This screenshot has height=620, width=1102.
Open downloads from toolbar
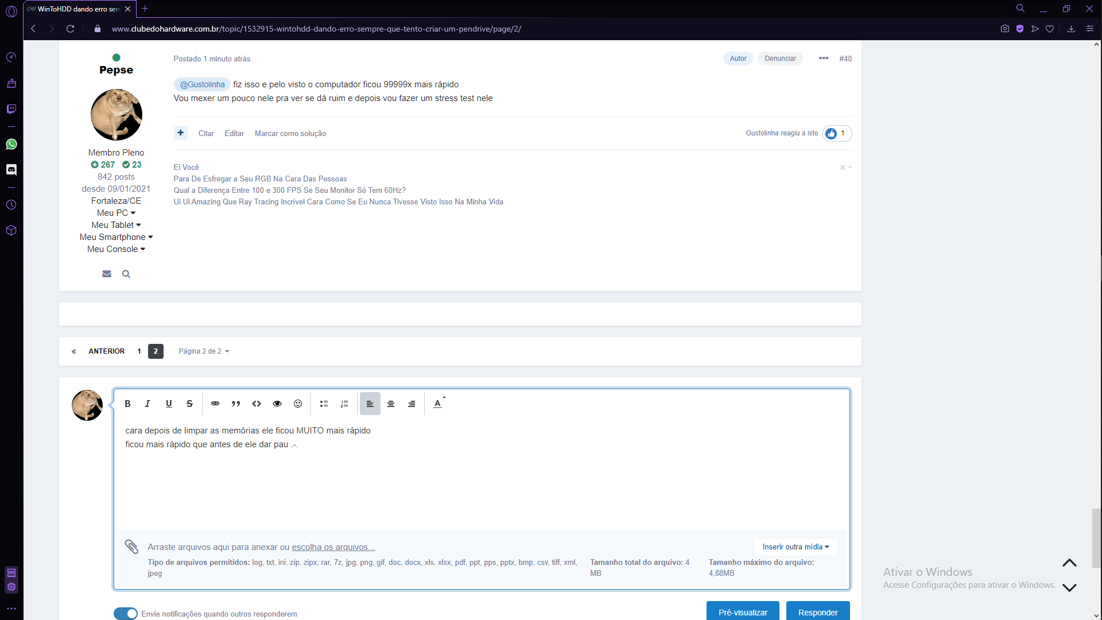click(1071, 29)
